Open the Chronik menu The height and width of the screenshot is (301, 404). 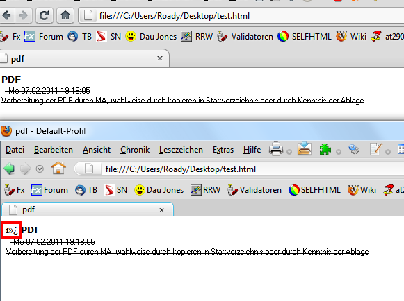(135, 150)
